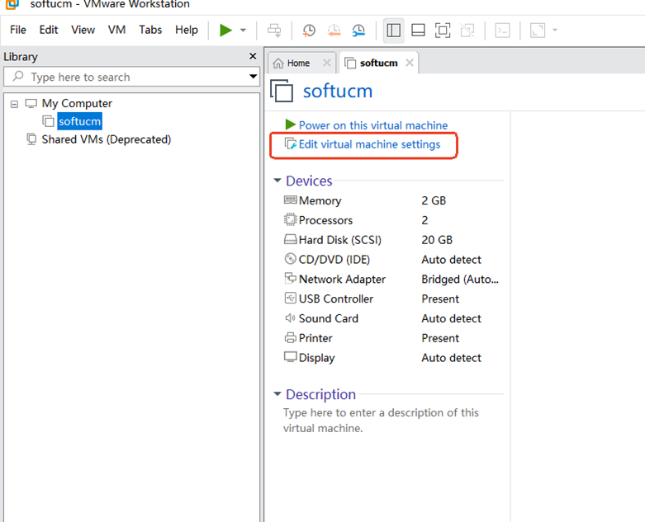The width and height of the screenshot is (645, 522).
Task: Toggle the Library sidebar view icon
Action: pyautogui.click(x=394, y=30)
